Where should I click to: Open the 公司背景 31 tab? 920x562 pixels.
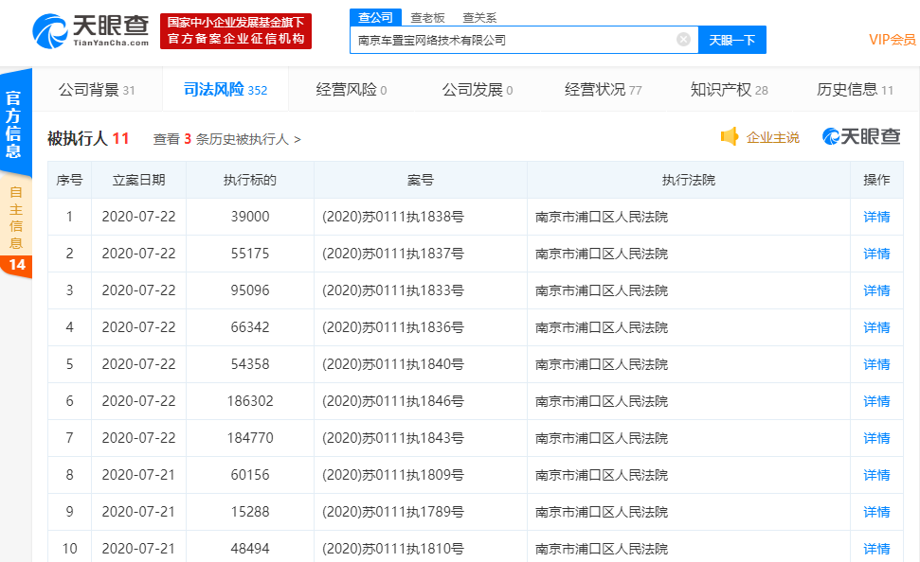tap(97, 90)
